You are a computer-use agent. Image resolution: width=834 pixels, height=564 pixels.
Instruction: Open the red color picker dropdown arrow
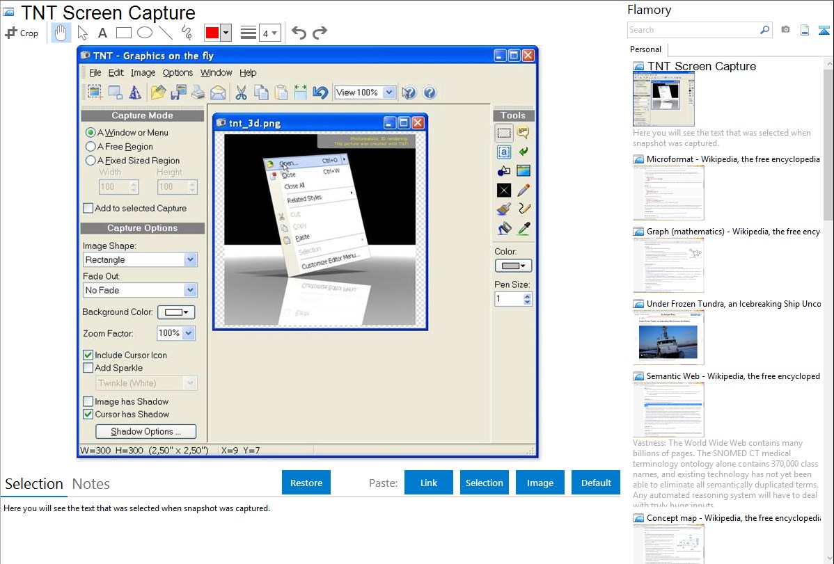[x=226, y=33]
